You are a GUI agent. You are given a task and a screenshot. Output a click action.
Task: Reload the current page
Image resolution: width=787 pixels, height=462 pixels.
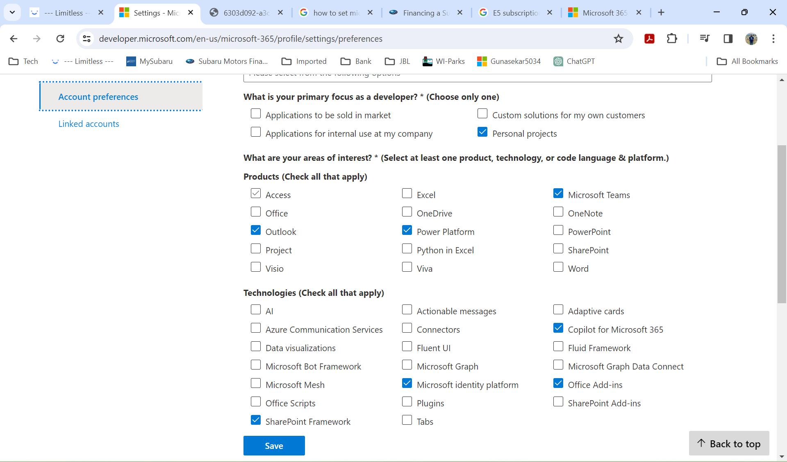(x=60, y=38)
